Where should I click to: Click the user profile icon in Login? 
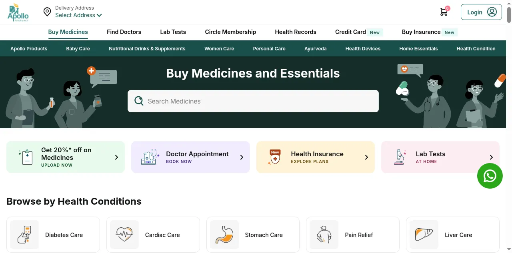tap(492, 12)
